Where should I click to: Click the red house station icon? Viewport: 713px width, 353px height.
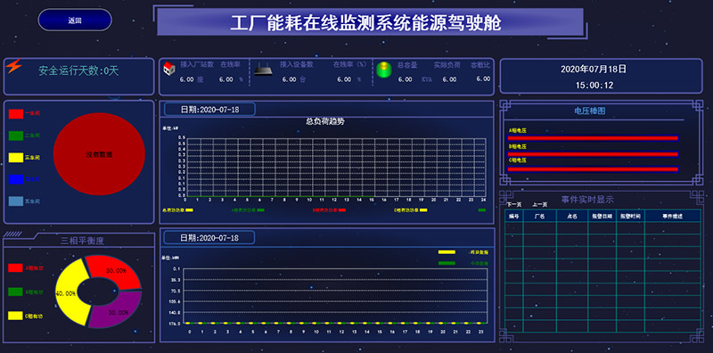(x=169, y=69)
